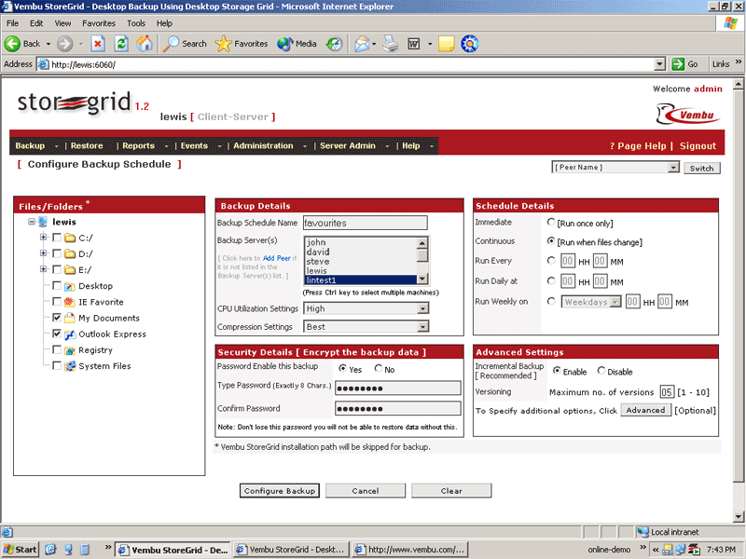
Task: Click the Signout link
Action: click(x=698, y=146)
